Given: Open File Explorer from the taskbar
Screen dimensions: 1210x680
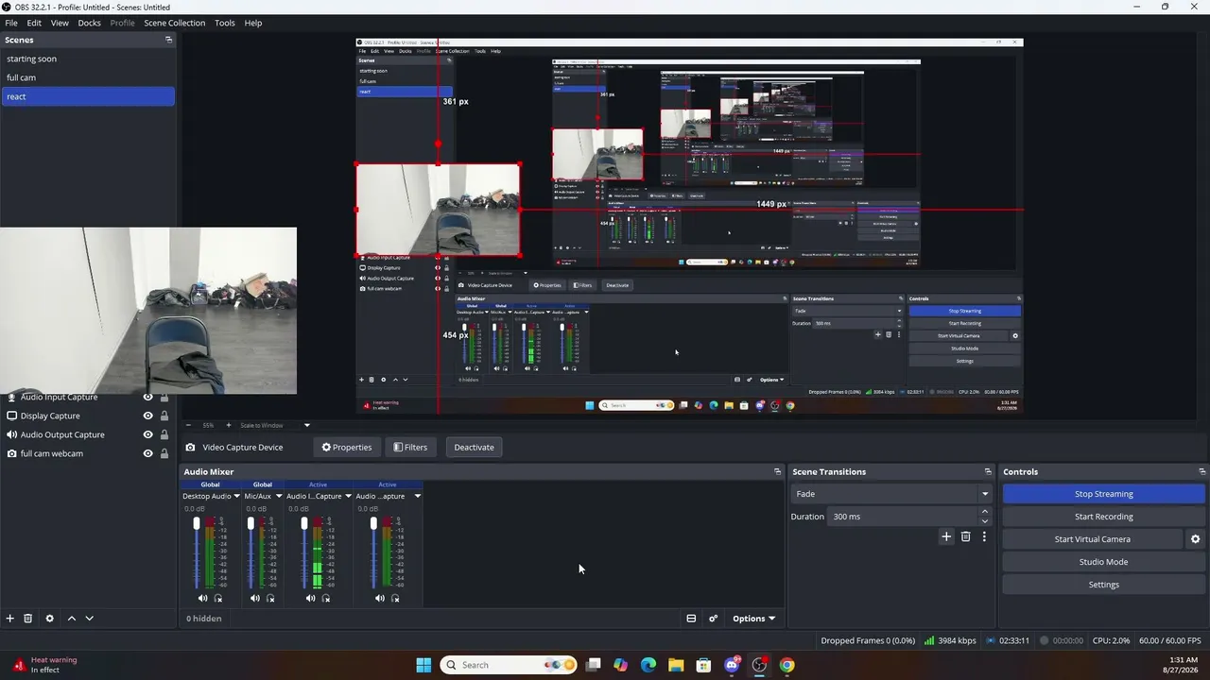Looking at the screenshot, I should click(676, 665).
